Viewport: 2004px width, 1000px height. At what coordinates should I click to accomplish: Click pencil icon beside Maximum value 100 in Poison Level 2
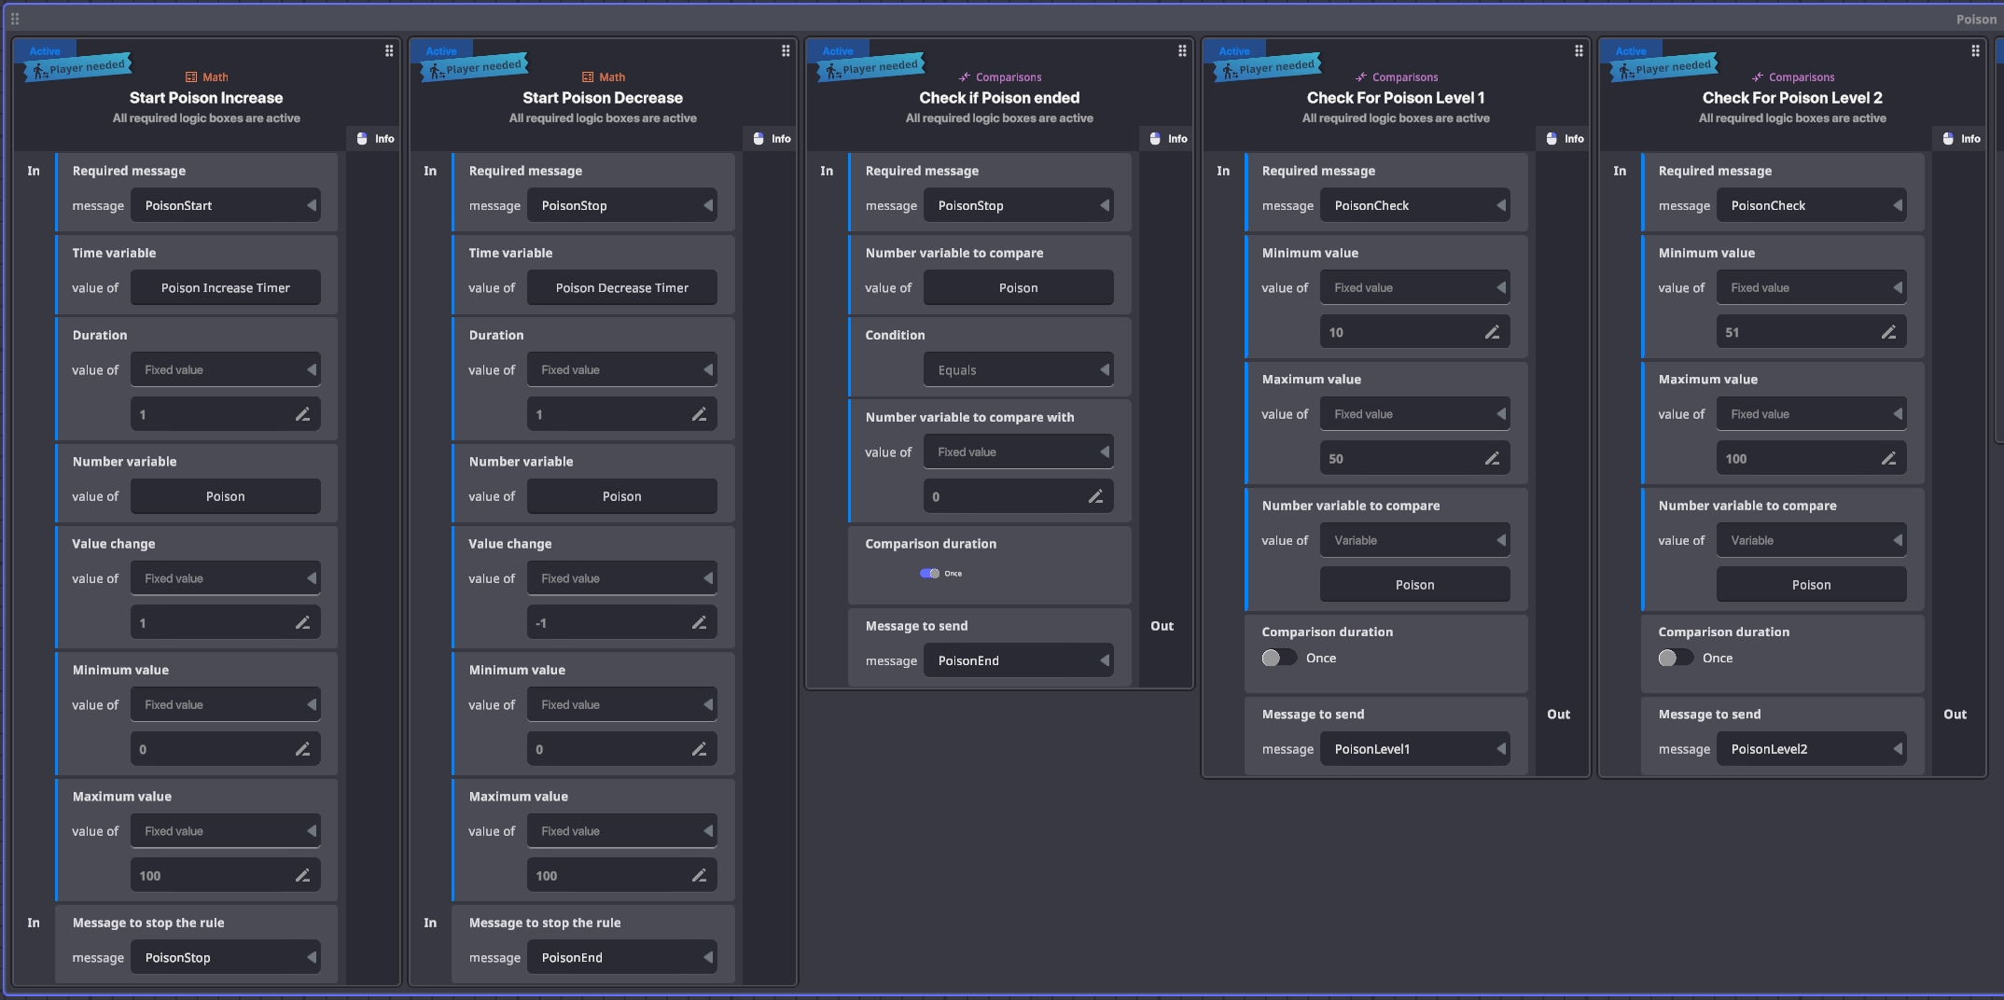(x=1888, y=459)
